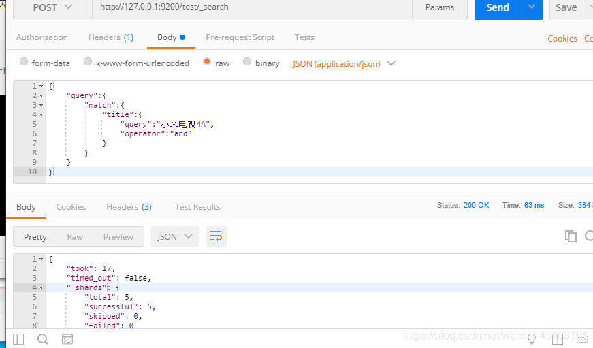Open the POST method dropdown
593x348 pixels.
52,7
